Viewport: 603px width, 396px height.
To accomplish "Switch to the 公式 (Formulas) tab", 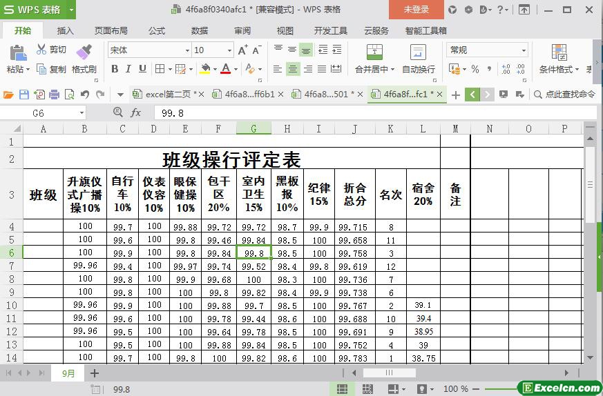I will coord(157,31).
